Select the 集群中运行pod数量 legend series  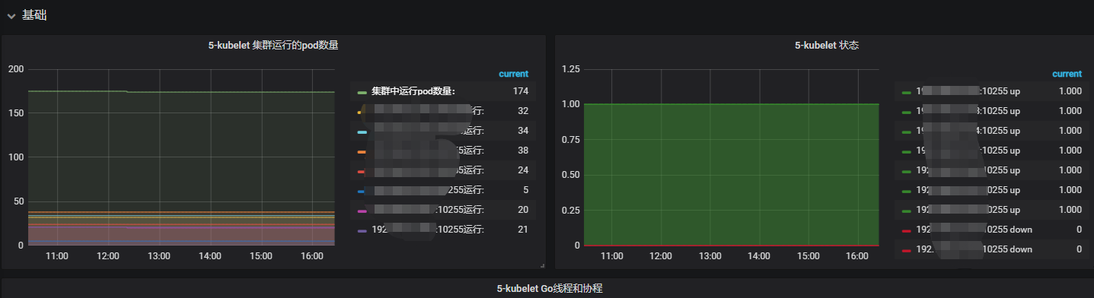click(x=413, y=91)
